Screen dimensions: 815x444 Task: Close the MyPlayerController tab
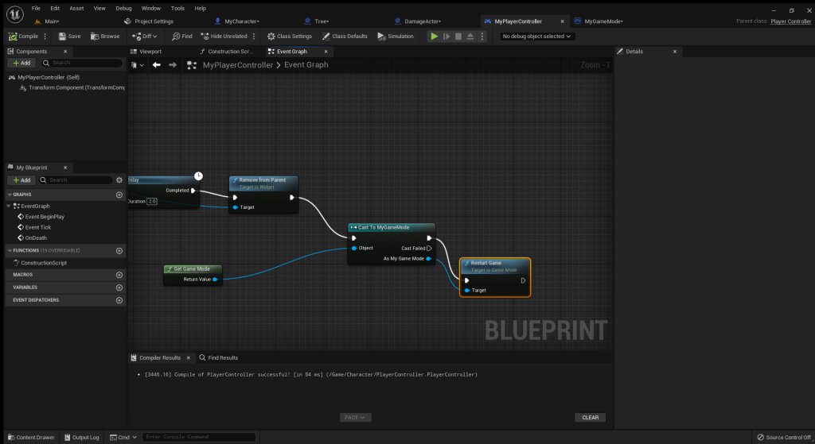(563, 21)
